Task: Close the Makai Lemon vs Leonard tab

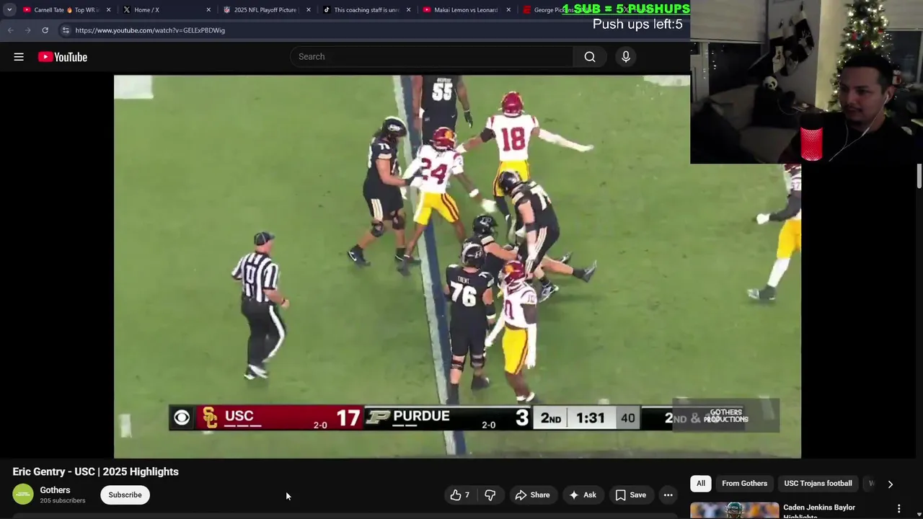Action: 508,10
